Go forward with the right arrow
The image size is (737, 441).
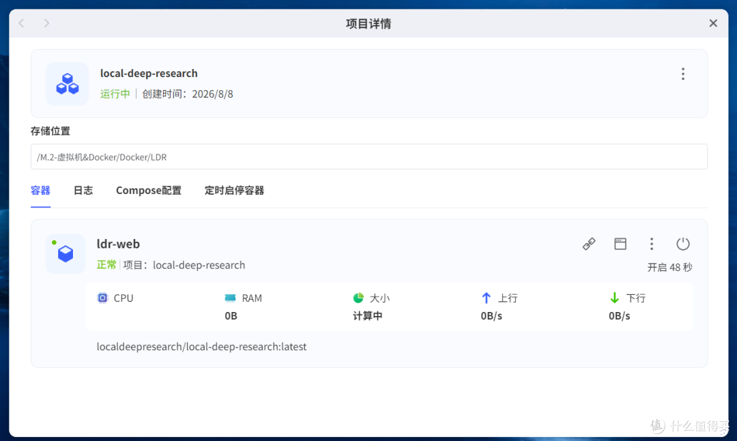[x=46, y=23]
